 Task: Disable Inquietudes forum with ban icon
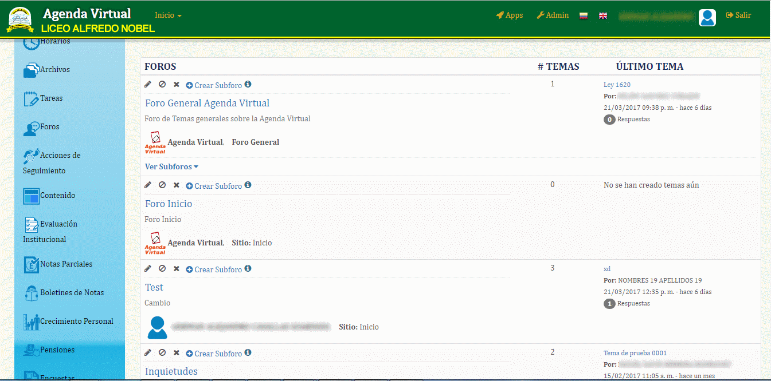pyautogui.click(x=162, y=353)
